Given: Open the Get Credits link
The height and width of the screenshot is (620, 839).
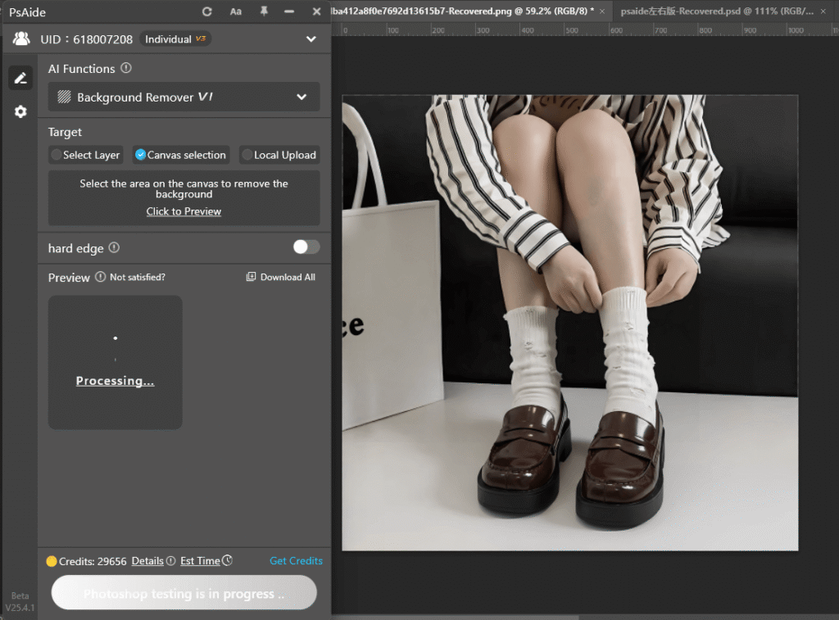Looking at the screenshot, I should (296, 561).
